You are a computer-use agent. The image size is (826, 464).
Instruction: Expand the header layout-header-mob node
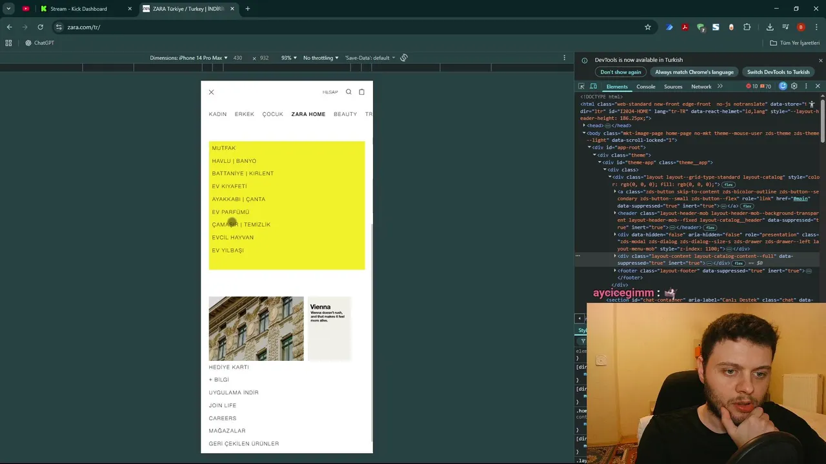[x=615, y=213]
